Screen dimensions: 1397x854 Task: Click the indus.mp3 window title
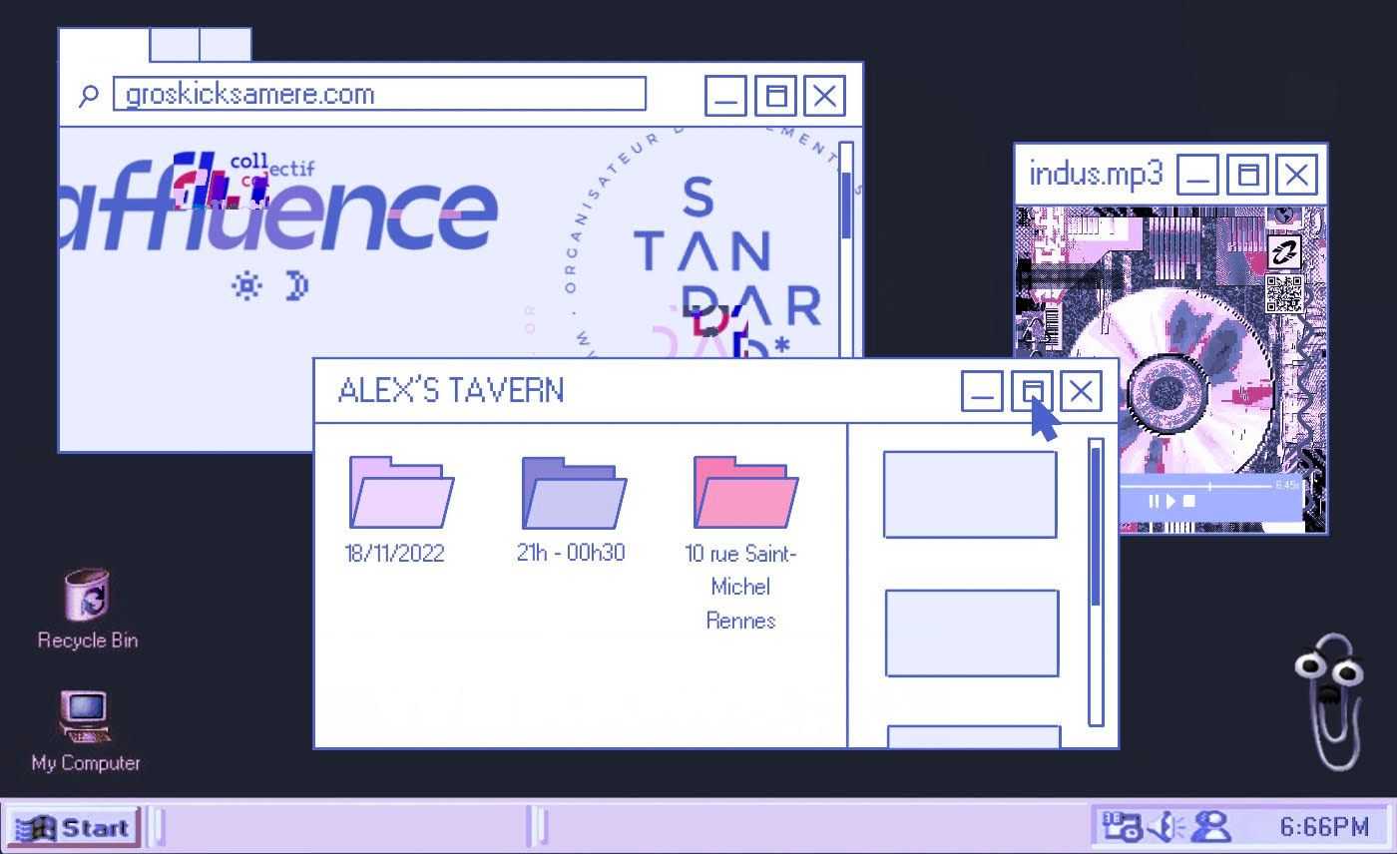click(1096, 174)
